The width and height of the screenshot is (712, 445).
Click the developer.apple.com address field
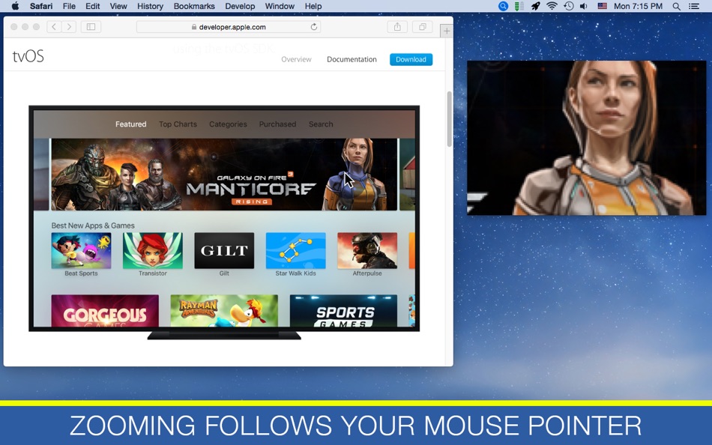pos(229,27)
